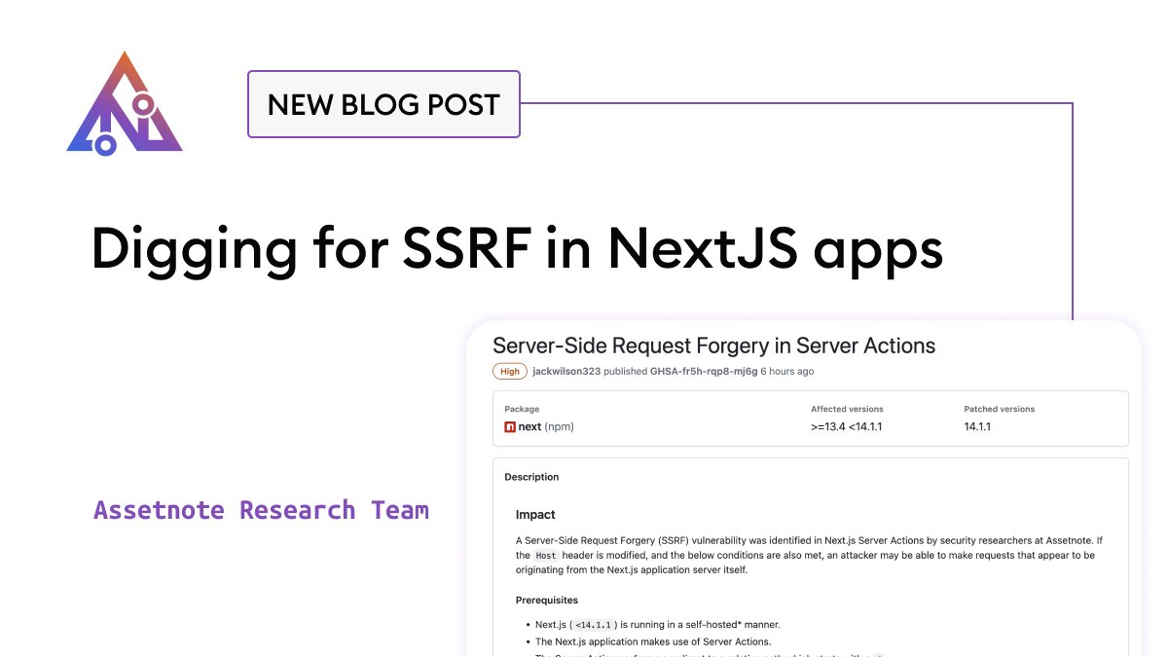Click the >=13.4 <14.1.1 version range

pos(846,426)
